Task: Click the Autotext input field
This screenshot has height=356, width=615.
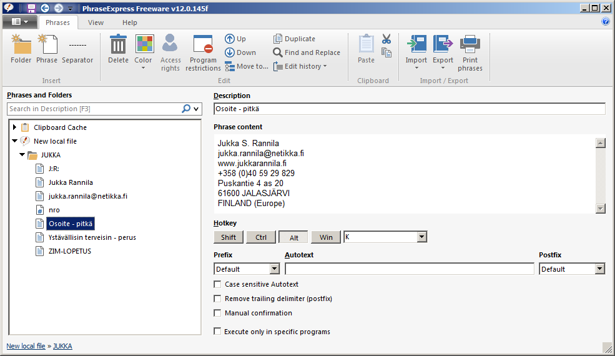Action: click(410, 269)
